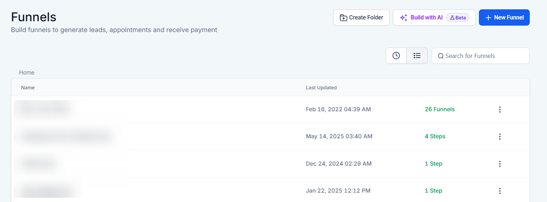Click the magnifier icon in the search box
The height and width of the screenshot is (202, 547).
point(440,56)
